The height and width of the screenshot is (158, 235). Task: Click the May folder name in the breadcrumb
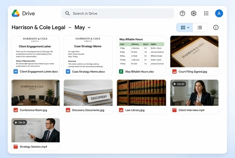tap(80, 27)
